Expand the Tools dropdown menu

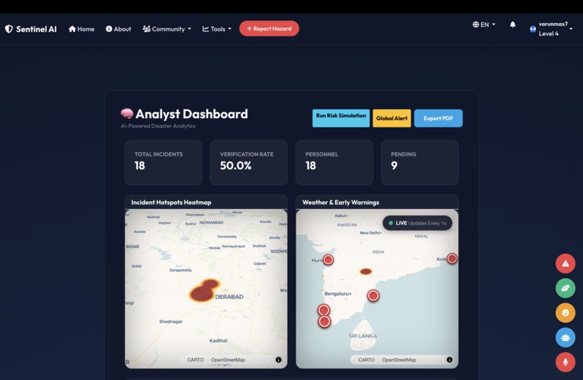[x=217, y=29]
